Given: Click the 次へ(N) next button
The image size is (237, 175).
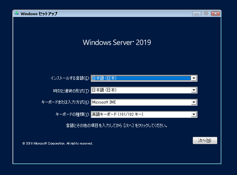Looking at the screenshot, I should point(205,140).
